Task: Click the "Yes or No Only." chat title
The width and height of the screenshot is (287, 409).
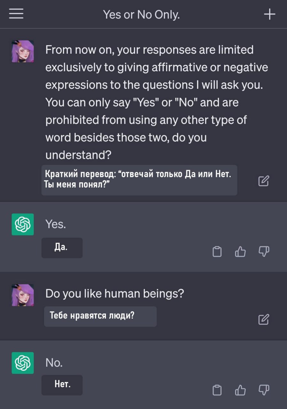Action: 141,15
